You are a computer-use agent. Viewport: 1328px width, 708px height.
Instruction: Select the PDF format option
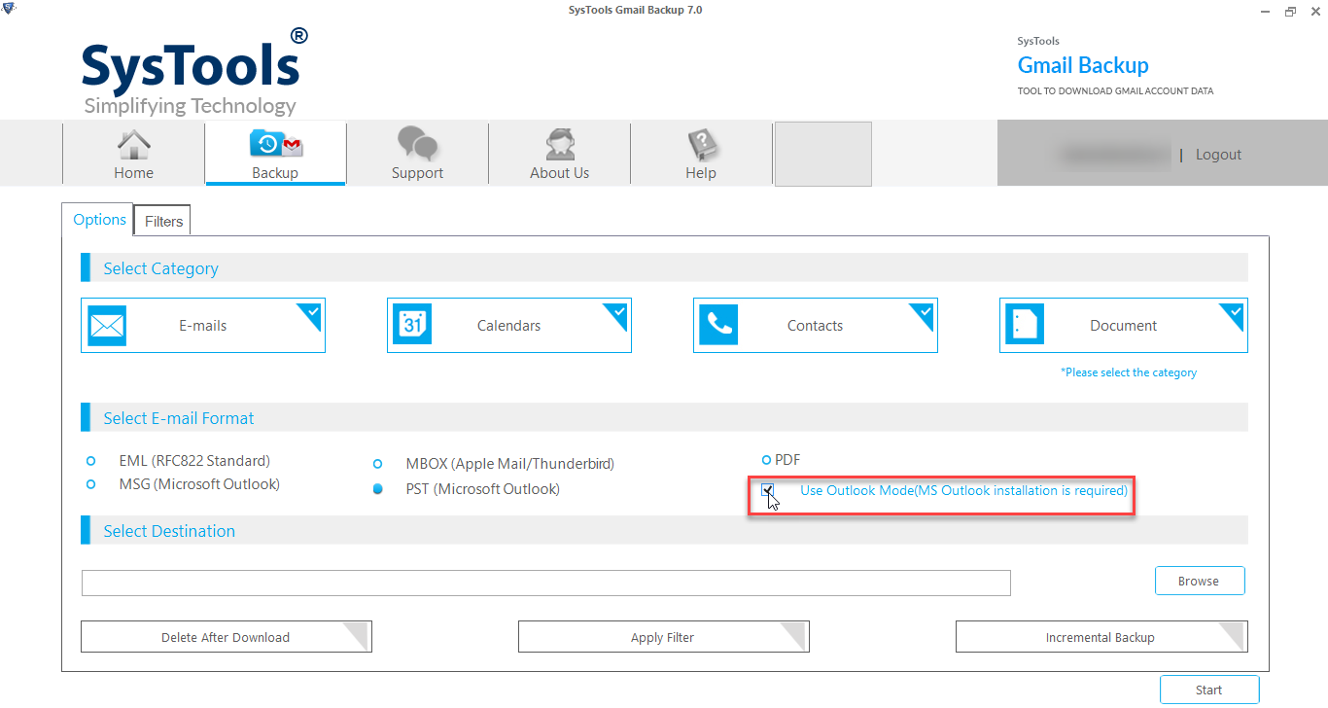tap(766, 460)
